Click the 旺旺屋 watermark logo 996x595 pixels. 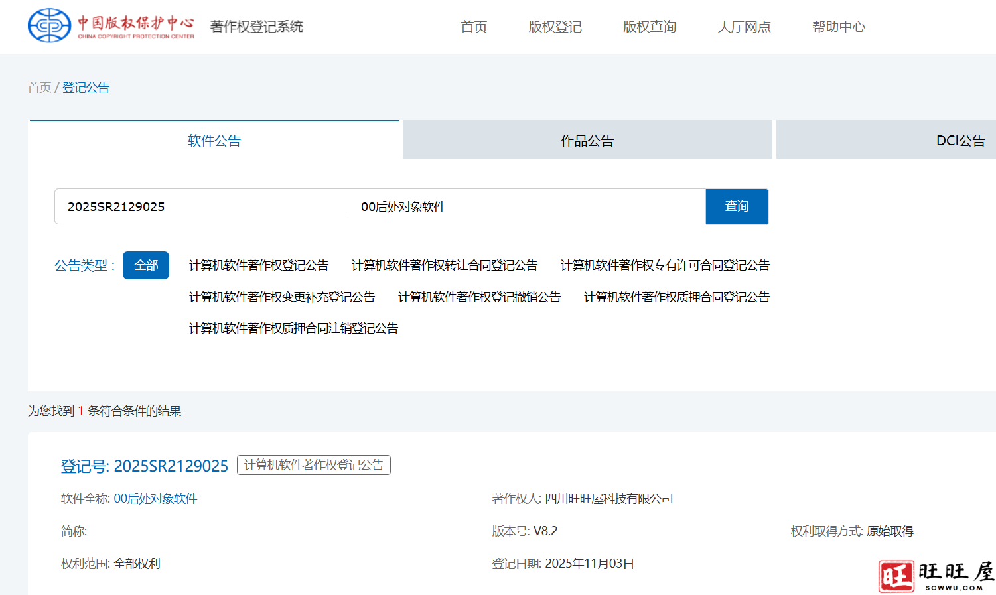936,575
